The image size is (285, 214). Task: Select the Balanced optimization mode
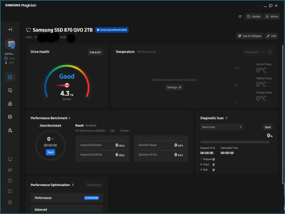67,209
